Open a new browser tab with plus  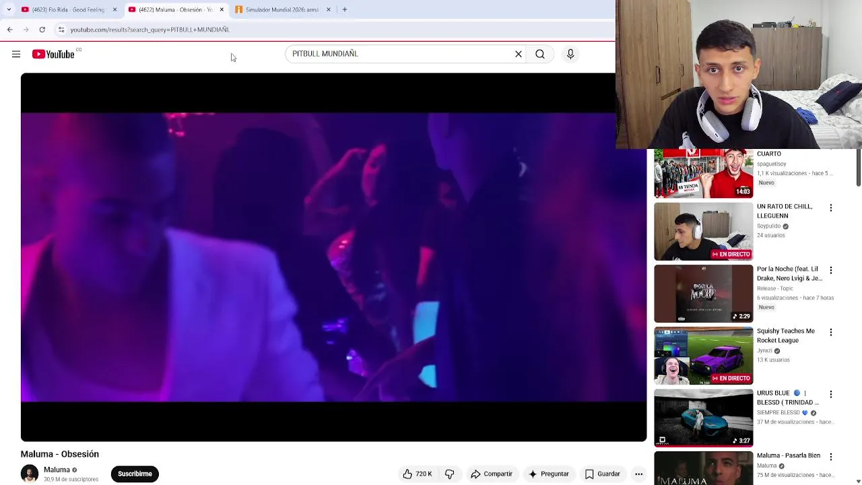(345, 9)
